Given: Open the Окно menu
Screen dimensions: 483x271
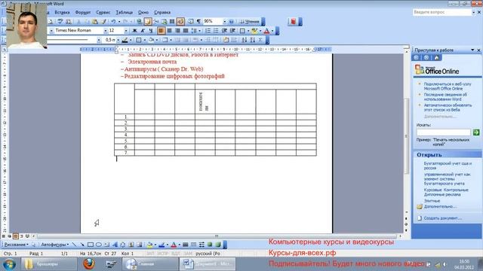Looking at the screenshot, I should (143, 12).
